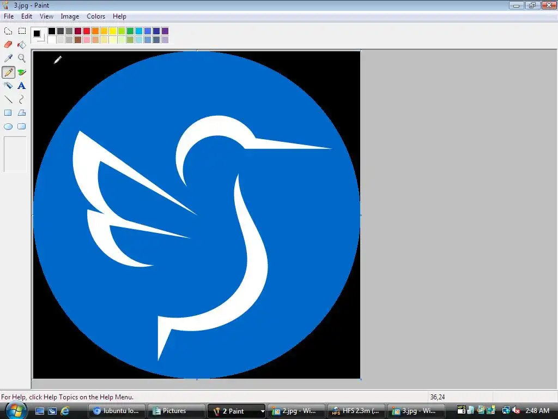The image size is (558, 419).
Task: Pick the cyan color swatch
Action: (139, 31)
